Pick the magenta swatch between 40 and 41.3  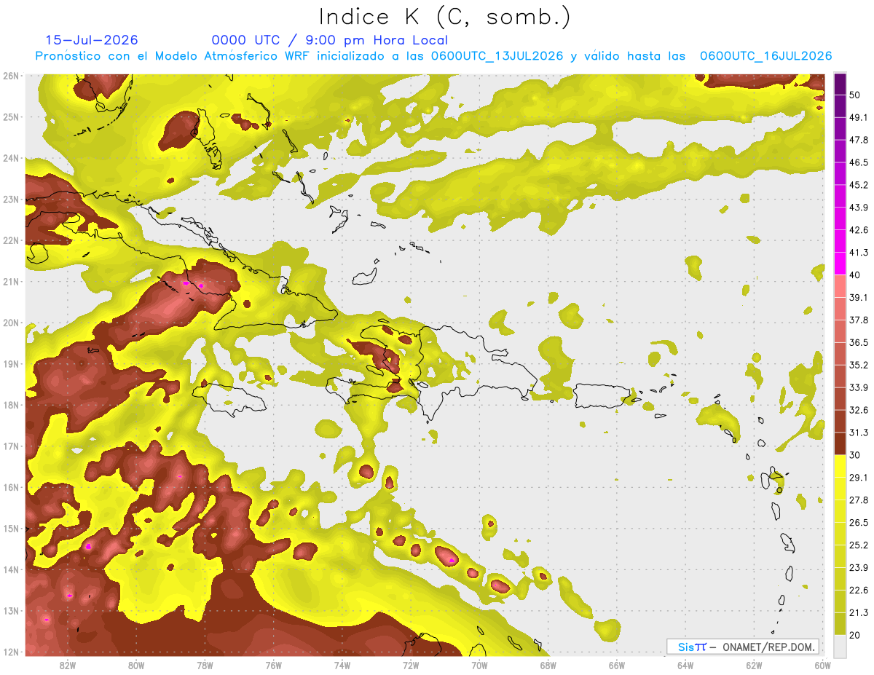(840, 263)
